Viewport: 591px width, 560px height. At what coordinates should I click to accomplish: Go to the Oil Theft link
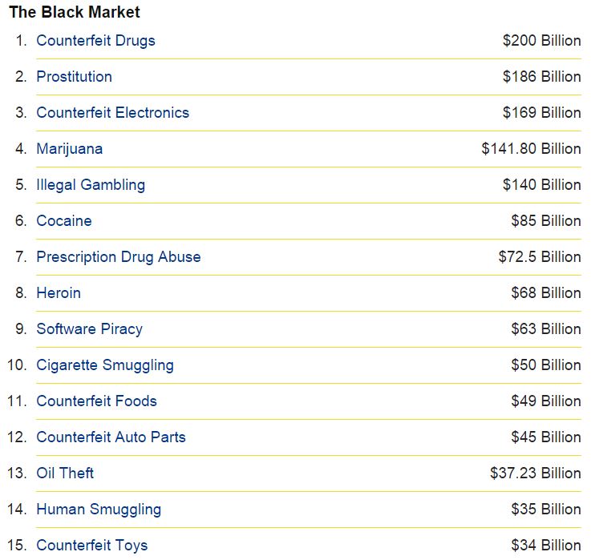[65, 473]
